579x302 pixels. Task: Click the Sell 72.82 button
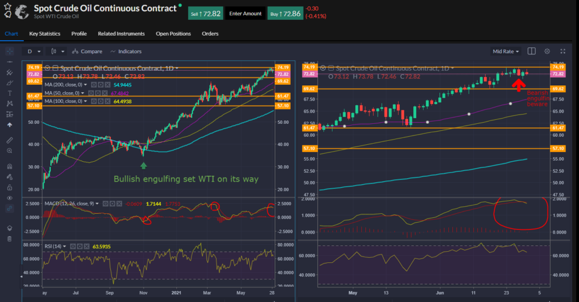click(205, 13)
